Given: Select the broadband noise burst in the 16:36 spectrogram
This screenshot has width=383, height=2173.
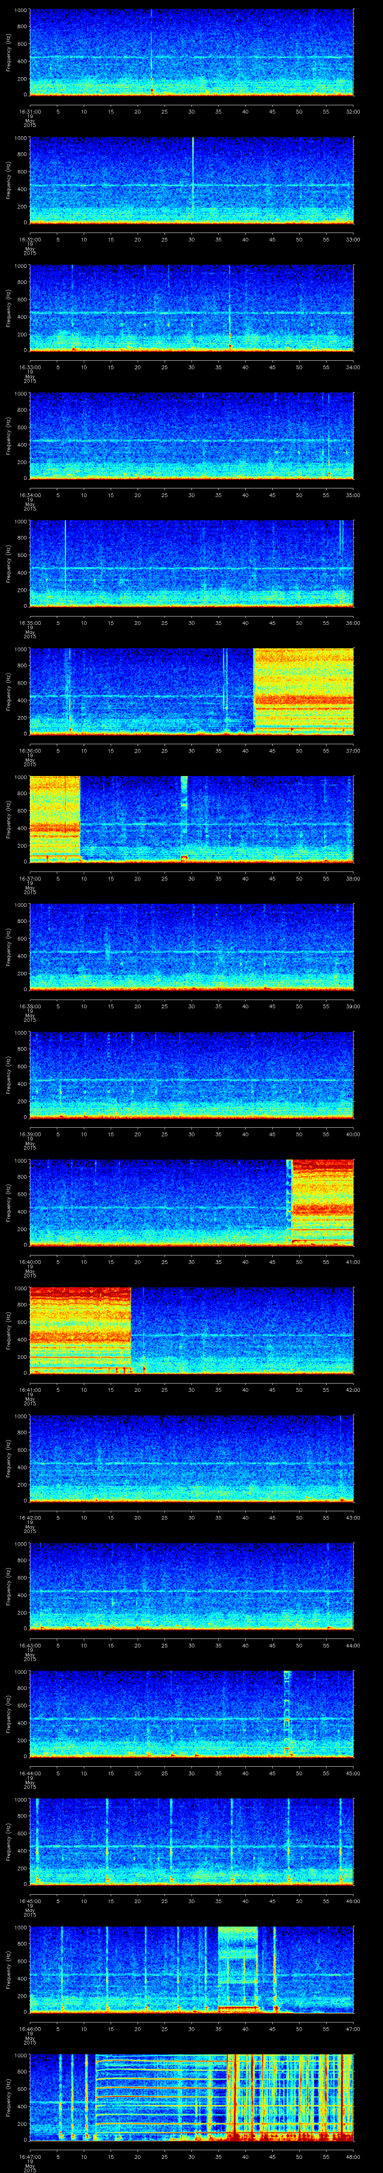Looking at the screenshot, I should [303, 691].
